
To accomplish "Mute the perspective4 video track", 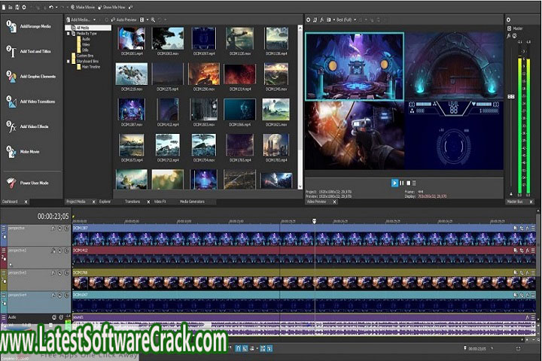I will (x=59, y=296).
